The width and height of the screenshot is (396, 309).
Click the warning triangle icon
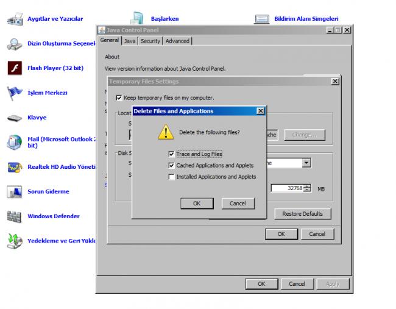166,132
